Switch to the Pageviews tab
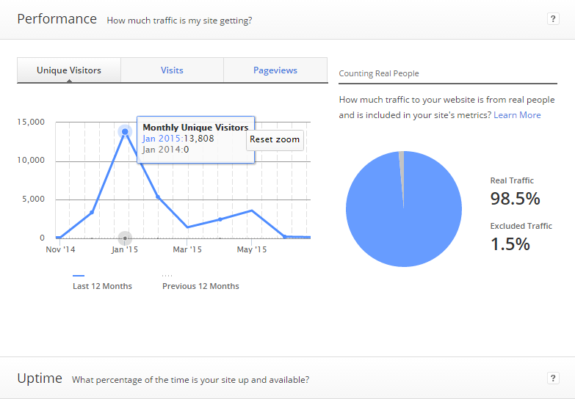This screenshot has height=399, width=575. 275,70
